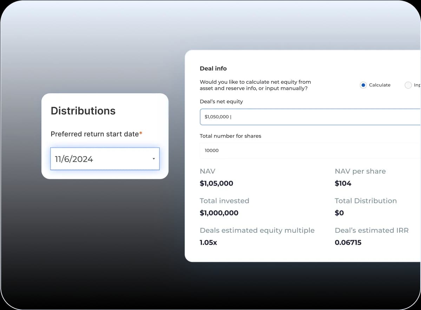Click the total number for shares field
The image size is (421, 310).
(309, 150)
